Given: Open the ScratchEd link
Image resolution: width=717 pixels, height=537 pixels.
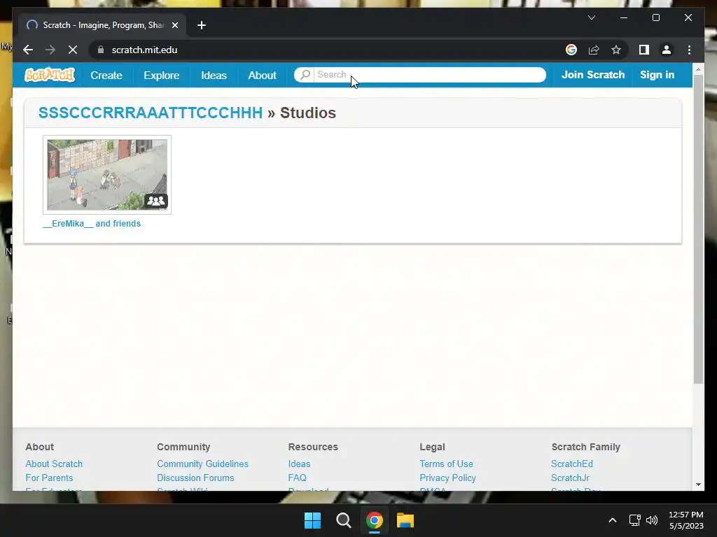Looking at the screenshot, I should tap(571, 464).
